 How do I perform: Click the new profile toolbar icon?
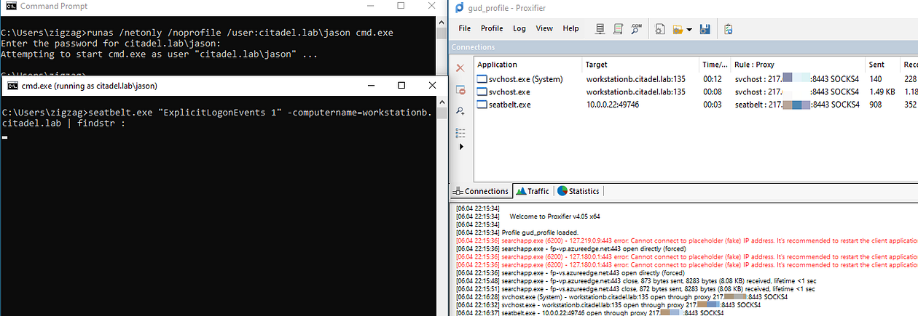659,29
